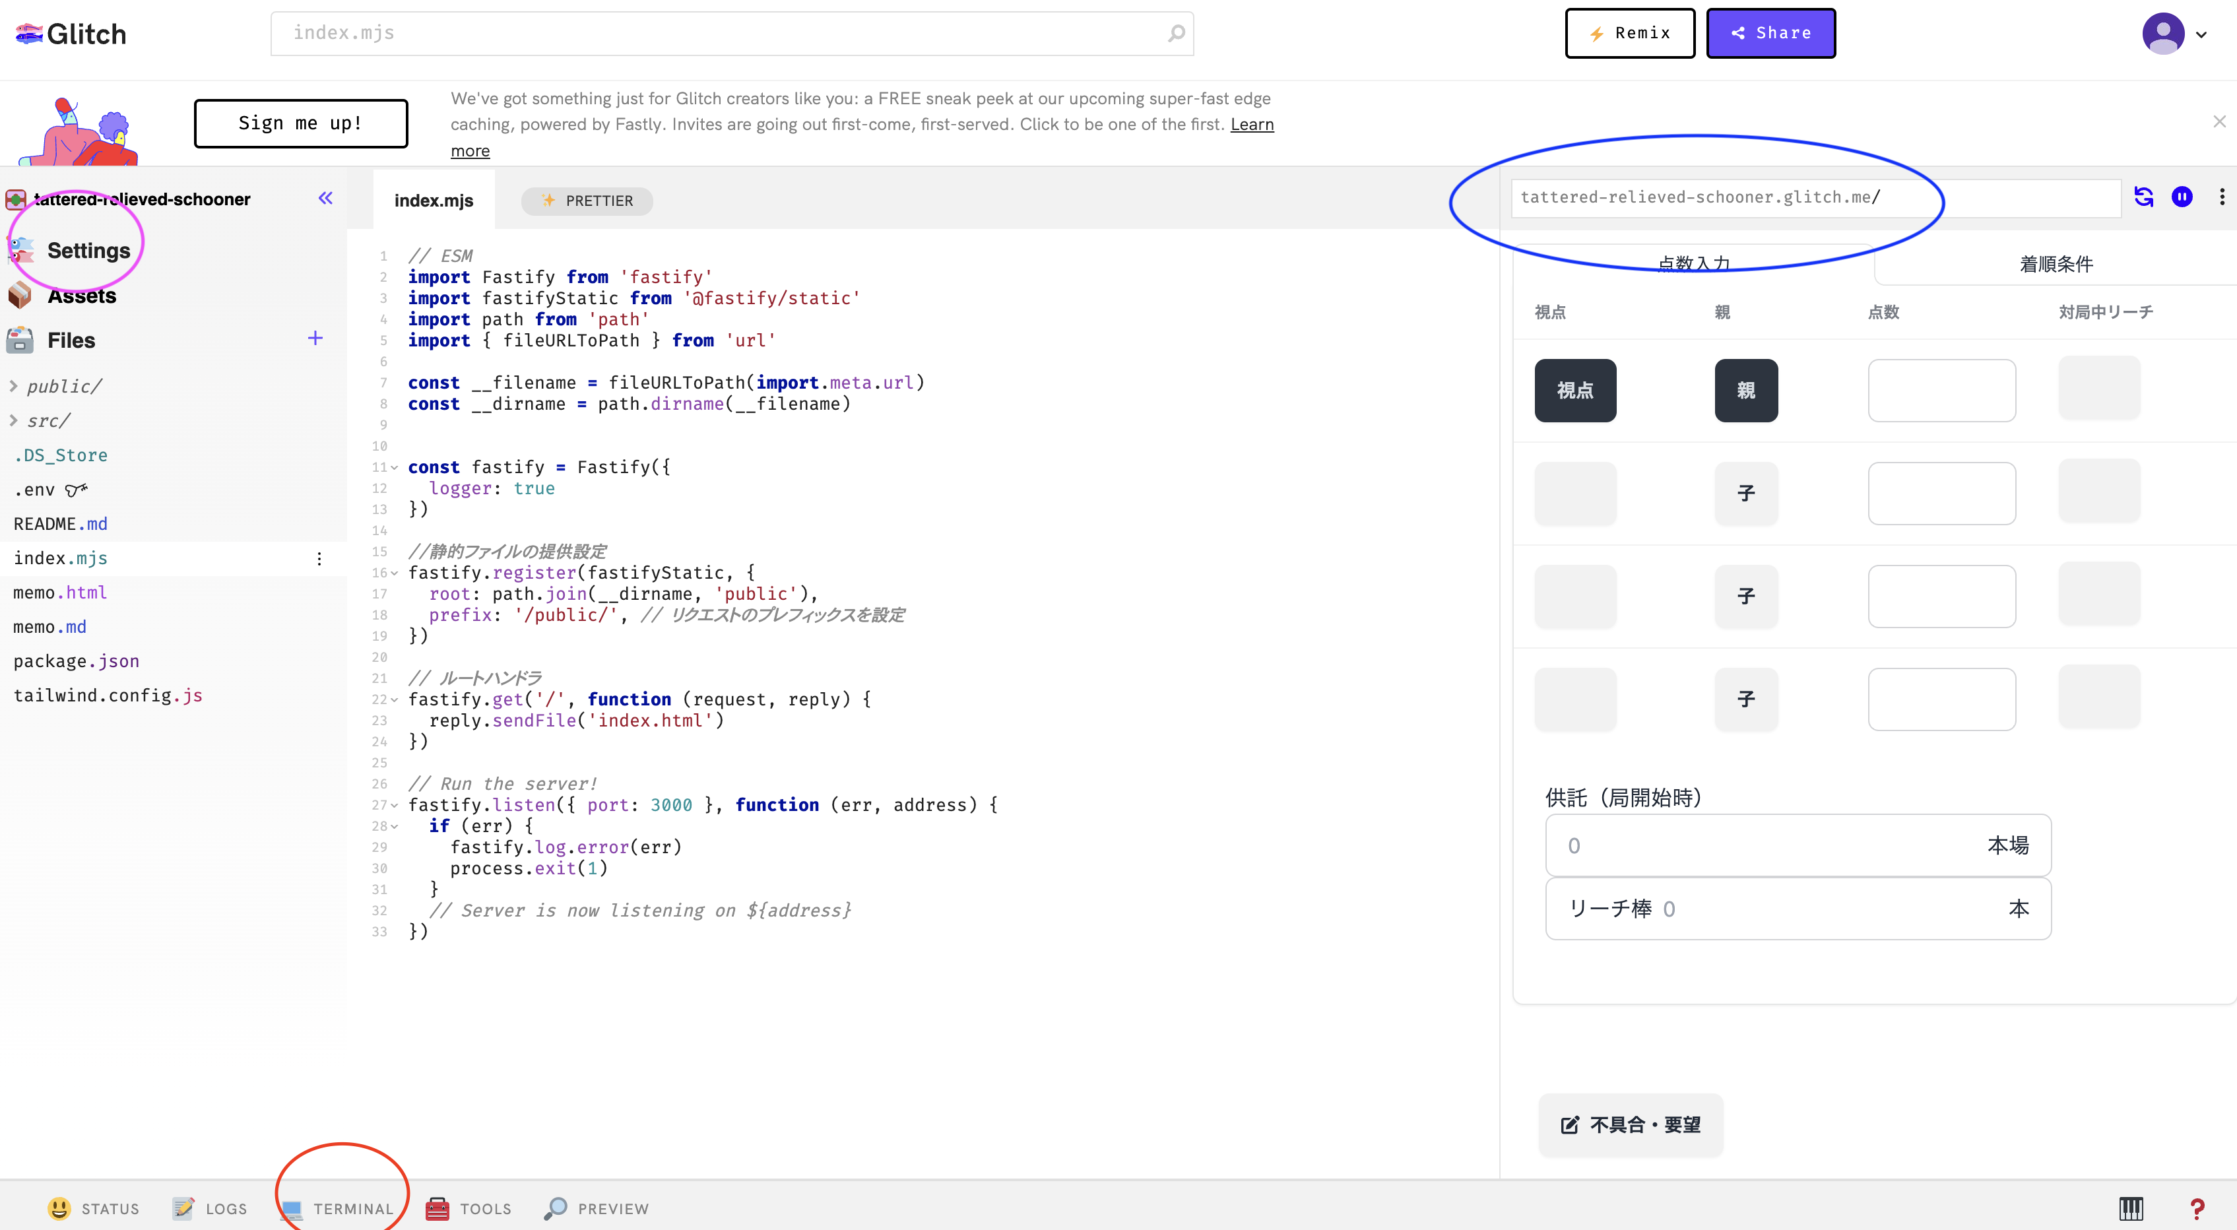Click the Sign me up! button

(x=300, y=123)
